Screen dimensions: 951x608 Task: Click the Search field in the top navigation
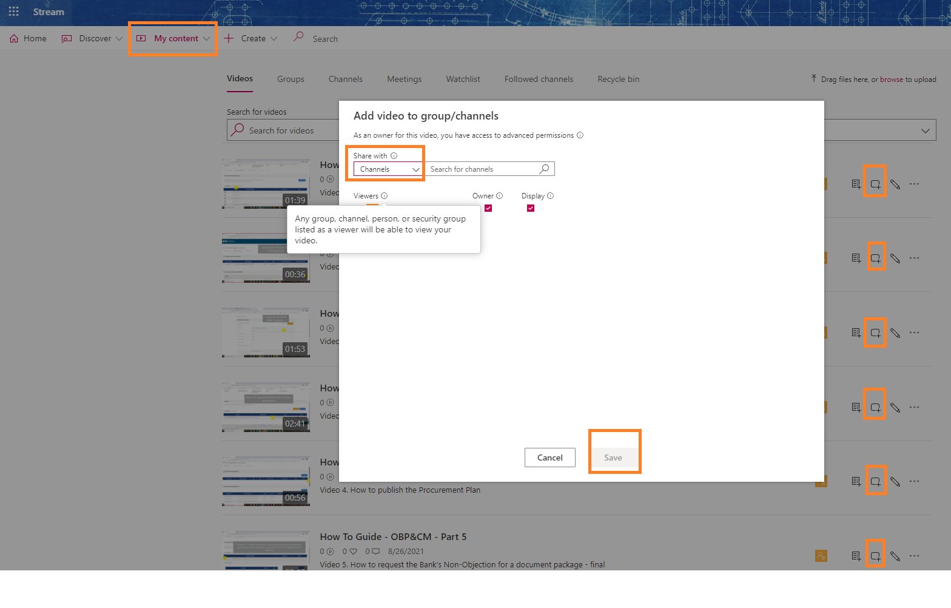click(x=325, y=39)
